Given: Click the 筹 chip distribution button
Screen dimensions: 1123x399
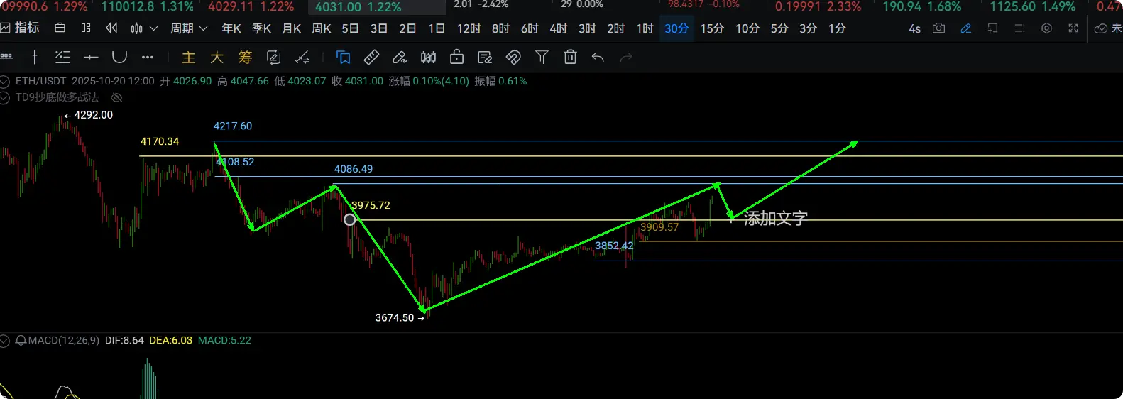Looking at the screenshot, I should tap(245, 58).
